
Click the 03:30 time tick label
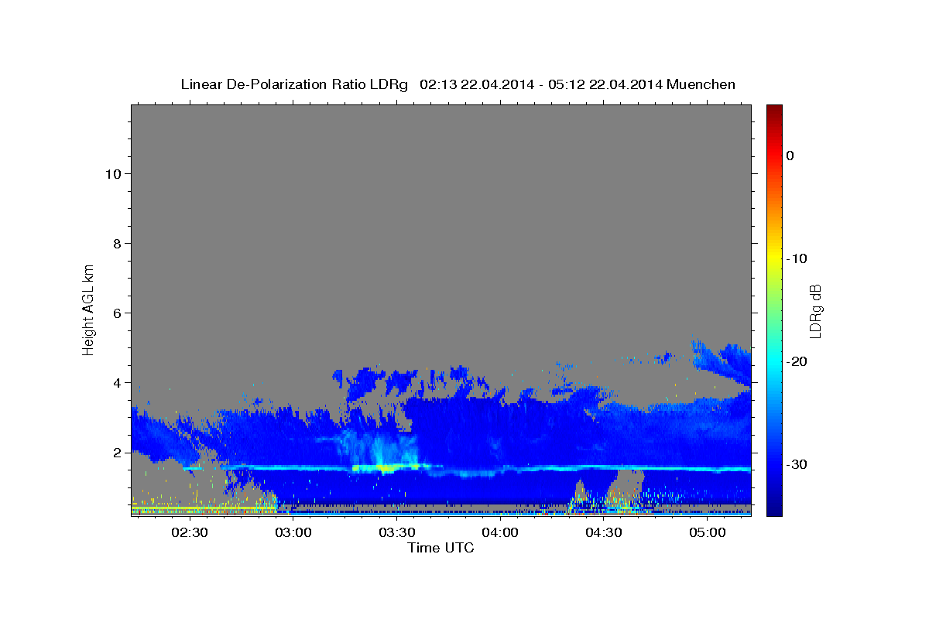[396, 532]
